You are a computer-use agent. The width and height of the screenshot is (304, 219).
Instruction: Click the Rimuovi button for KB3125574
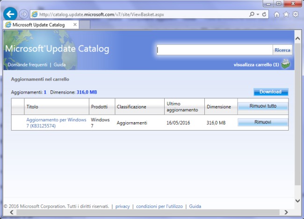point(263,122)
